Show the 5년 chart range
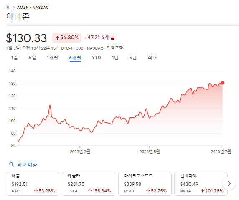 coord(133,58)
